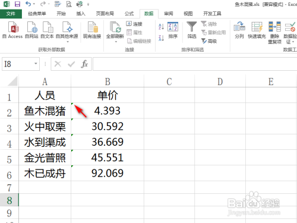297x223 pixels.
Task: Open the 文件 tab
Action: 11,14
